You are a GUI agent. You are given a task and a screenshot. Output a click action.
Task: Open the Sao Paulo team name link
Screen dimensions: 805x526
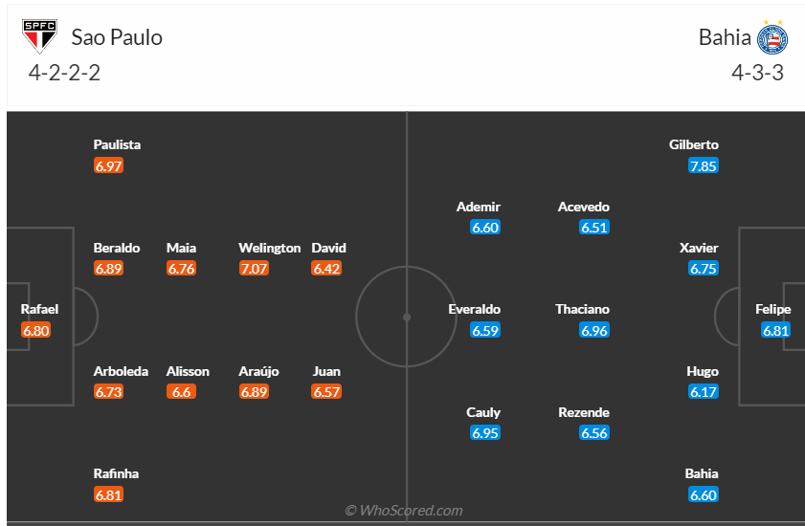pos(117,37)
